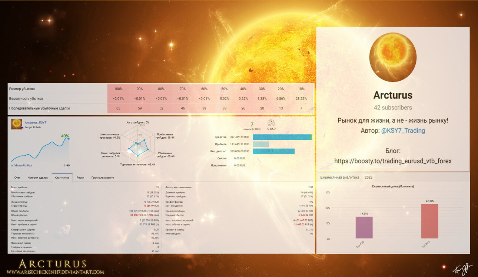Open the @KSY7_Trading author link
Viewport: 478px width, 277px height.
pyautogui.click(x=403, y=131)
